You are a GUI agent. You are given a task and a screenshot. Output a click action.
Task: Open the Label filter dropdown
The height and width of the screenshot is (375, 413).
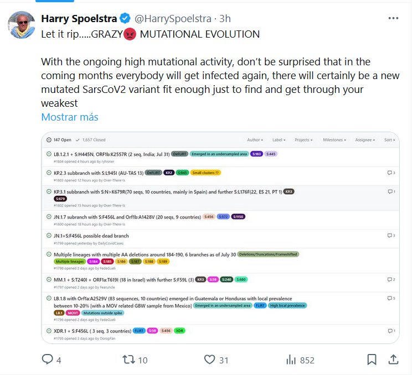coord(278,140)
